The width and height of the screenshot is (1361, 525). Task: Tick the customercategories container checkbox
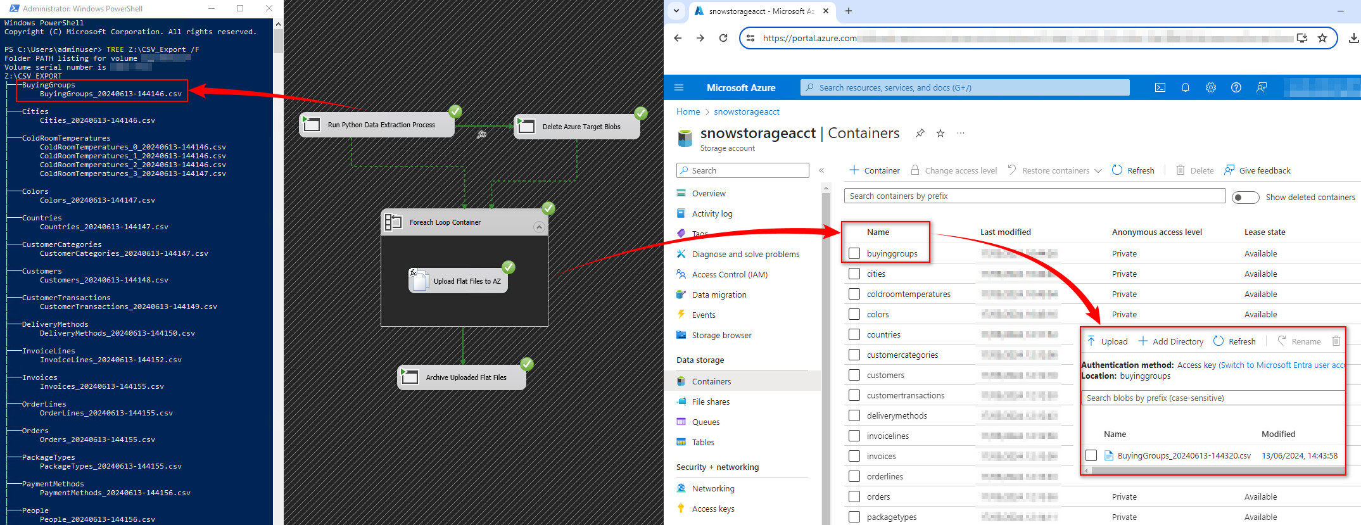coord(854,355)
